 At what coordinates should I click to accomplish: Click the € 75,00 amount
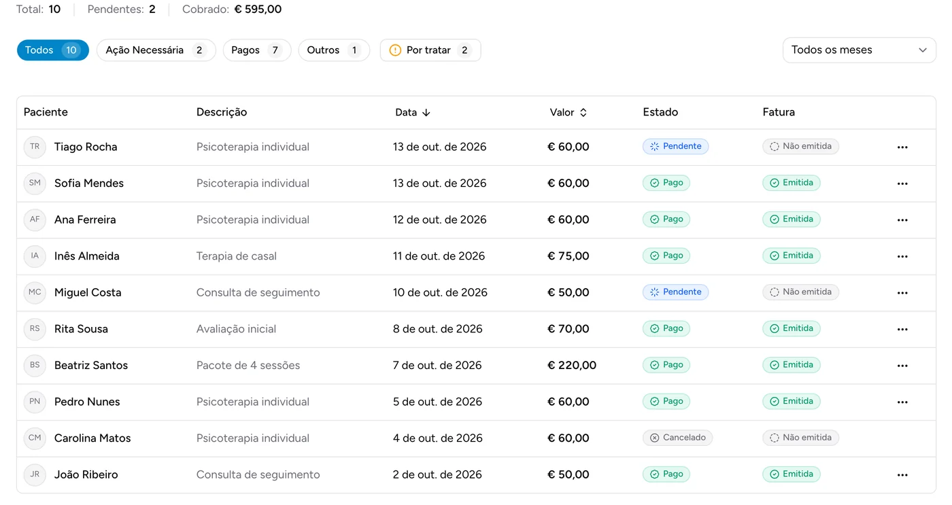568,256
